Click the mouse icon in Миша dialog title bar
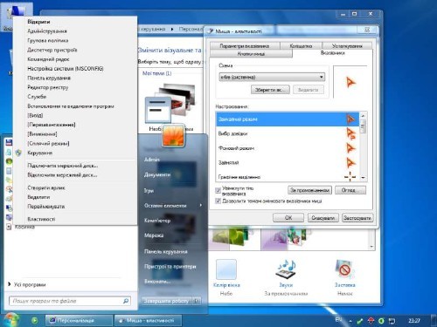Screen dimensions: 437x327 point(211,31)
